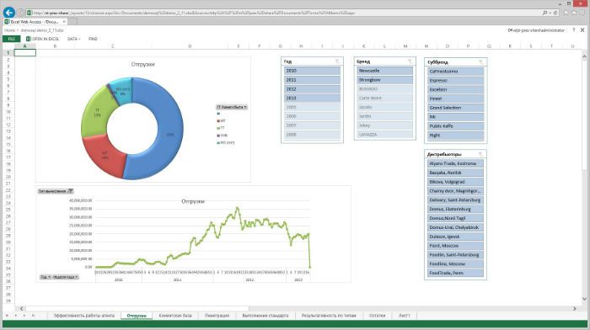Clear filter icon on Дистрибьюторы slicer
The height and width of the screenshot is (330, 590).
point(480,154)
